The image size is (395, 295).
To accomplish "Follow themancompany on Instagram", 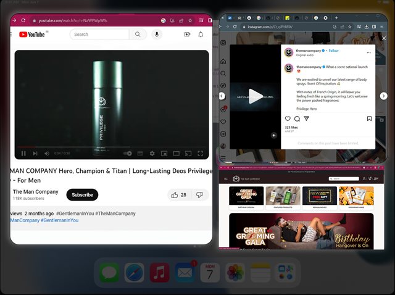I will coord(333,51).
